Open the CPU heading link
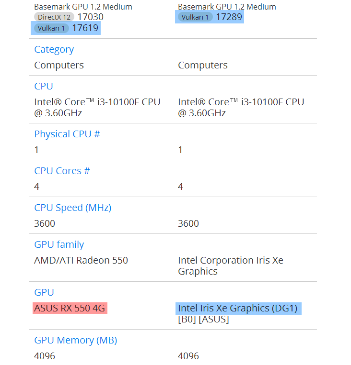The image size is (351, 365). [x=44, y=86]
